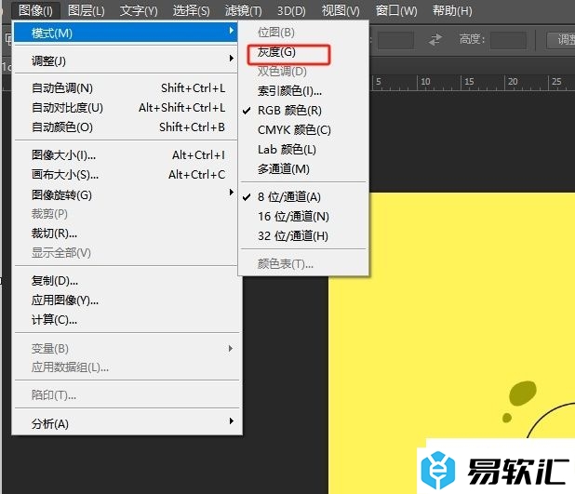This screenshot has height=494, width=575.
Task: Switch to CMYK 颜色(C) mode
Action: [303, 130]
